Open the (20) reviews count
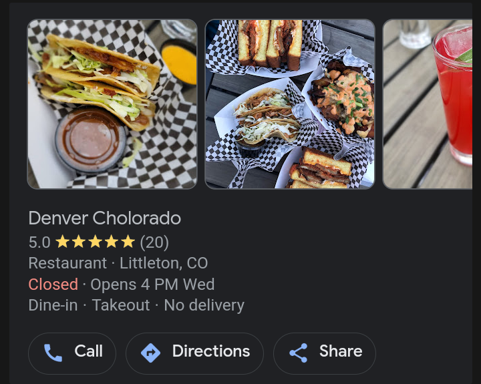This screenshot has height=384, width=481. (x=154, y=242)
